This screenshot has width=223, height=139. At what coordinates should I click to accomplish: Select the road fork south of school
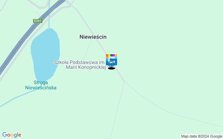[x=124, y=82]
